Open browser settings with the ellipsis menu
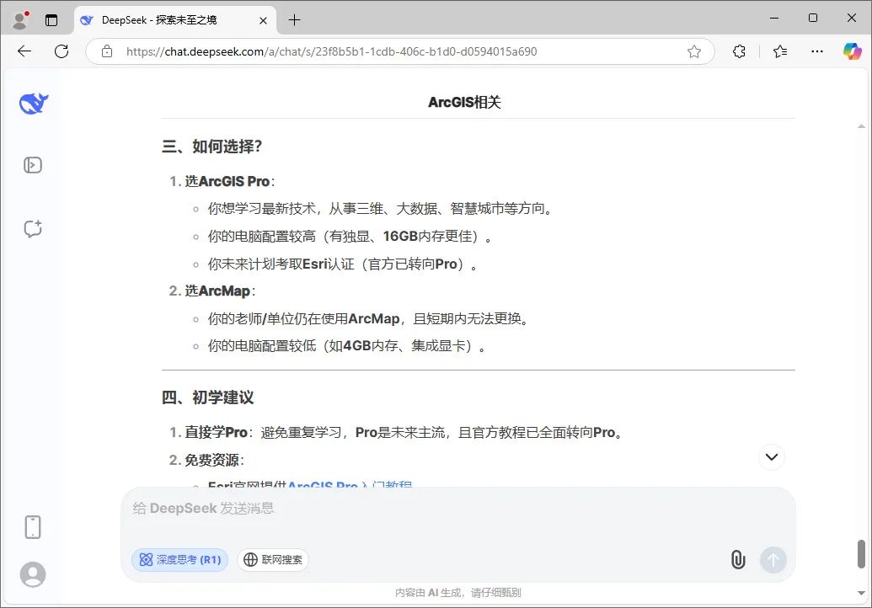The image size is (872, 608). [816, 51]
